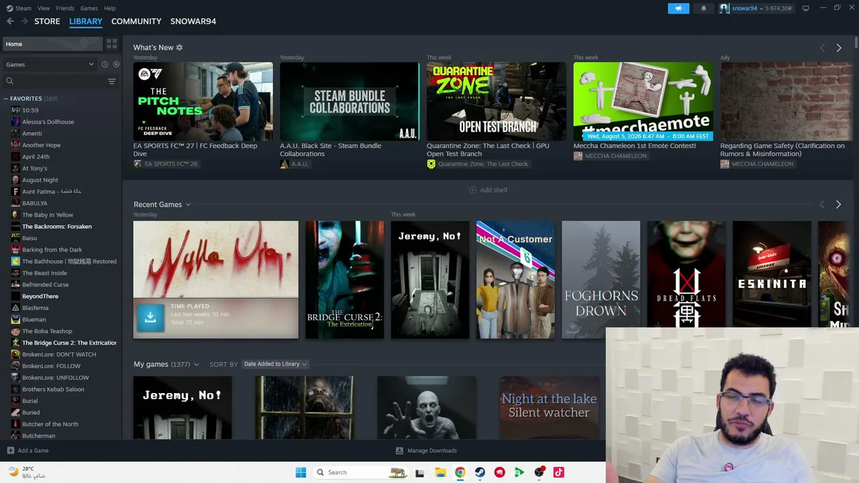Show next What's New items
The height and width of the screenshot is (483, 859).
(838, 48)
